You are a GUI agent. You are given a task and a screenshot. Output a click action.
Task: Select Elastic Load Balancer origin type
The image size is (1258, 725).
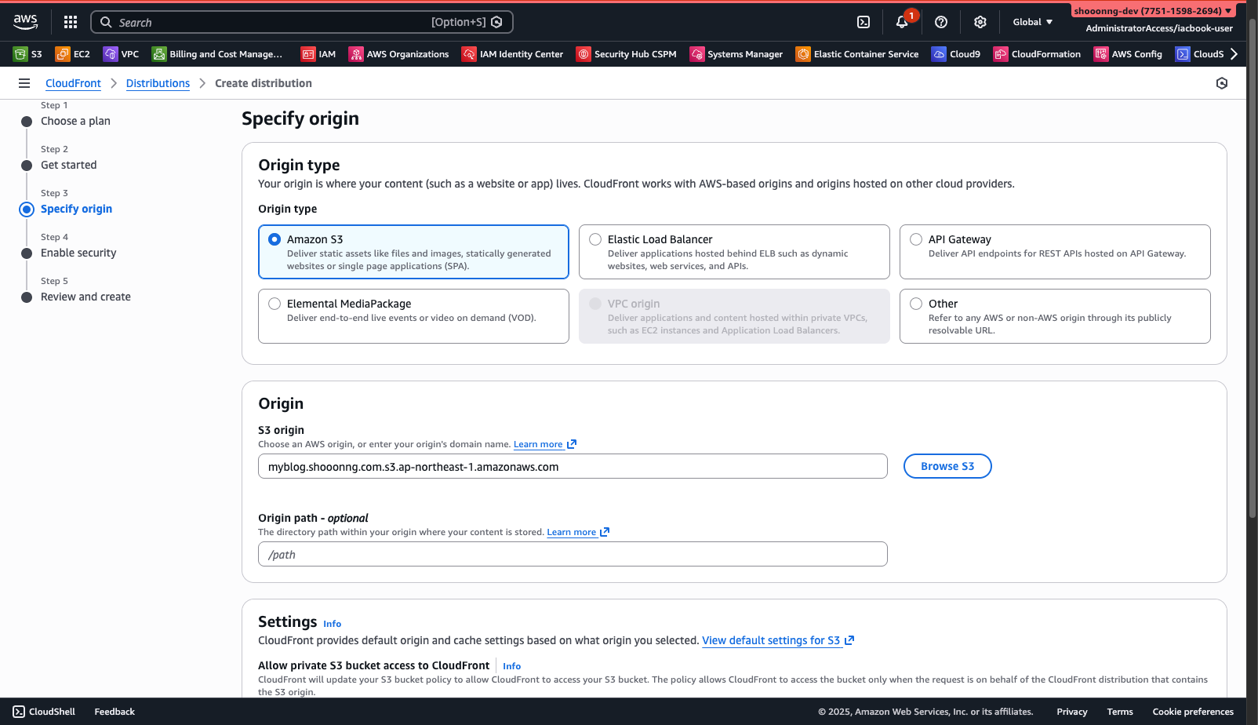[x=734, y=252]
